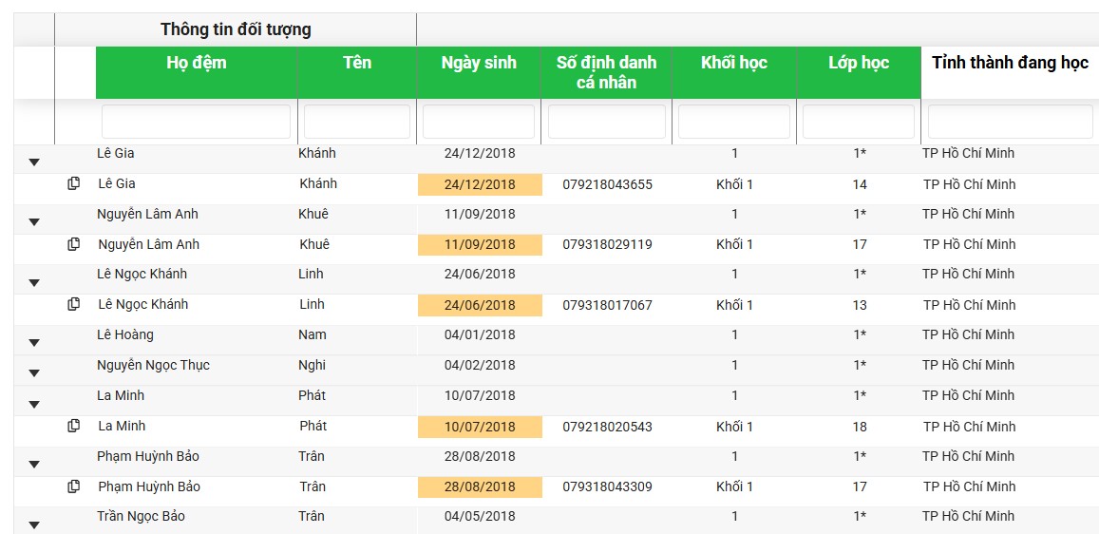
Task: Click copy icon beside La Minh Phát
Action: 74,426
